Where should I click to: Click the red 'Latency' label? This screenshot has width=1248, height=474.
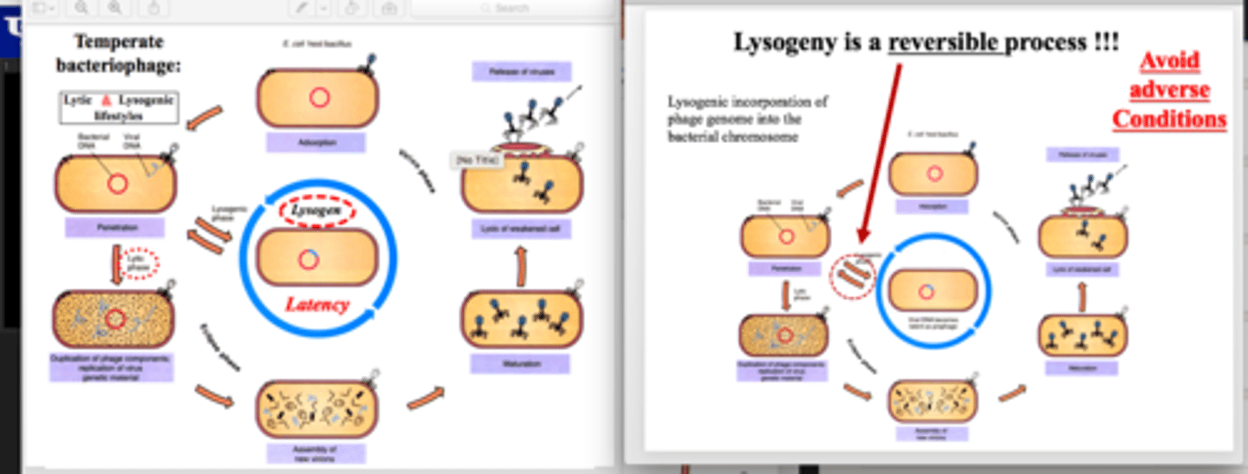point(316,304)
